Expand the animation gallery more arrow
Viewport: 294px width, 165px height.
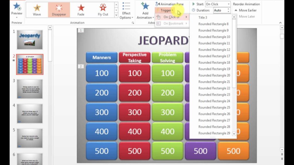(116, 15)
